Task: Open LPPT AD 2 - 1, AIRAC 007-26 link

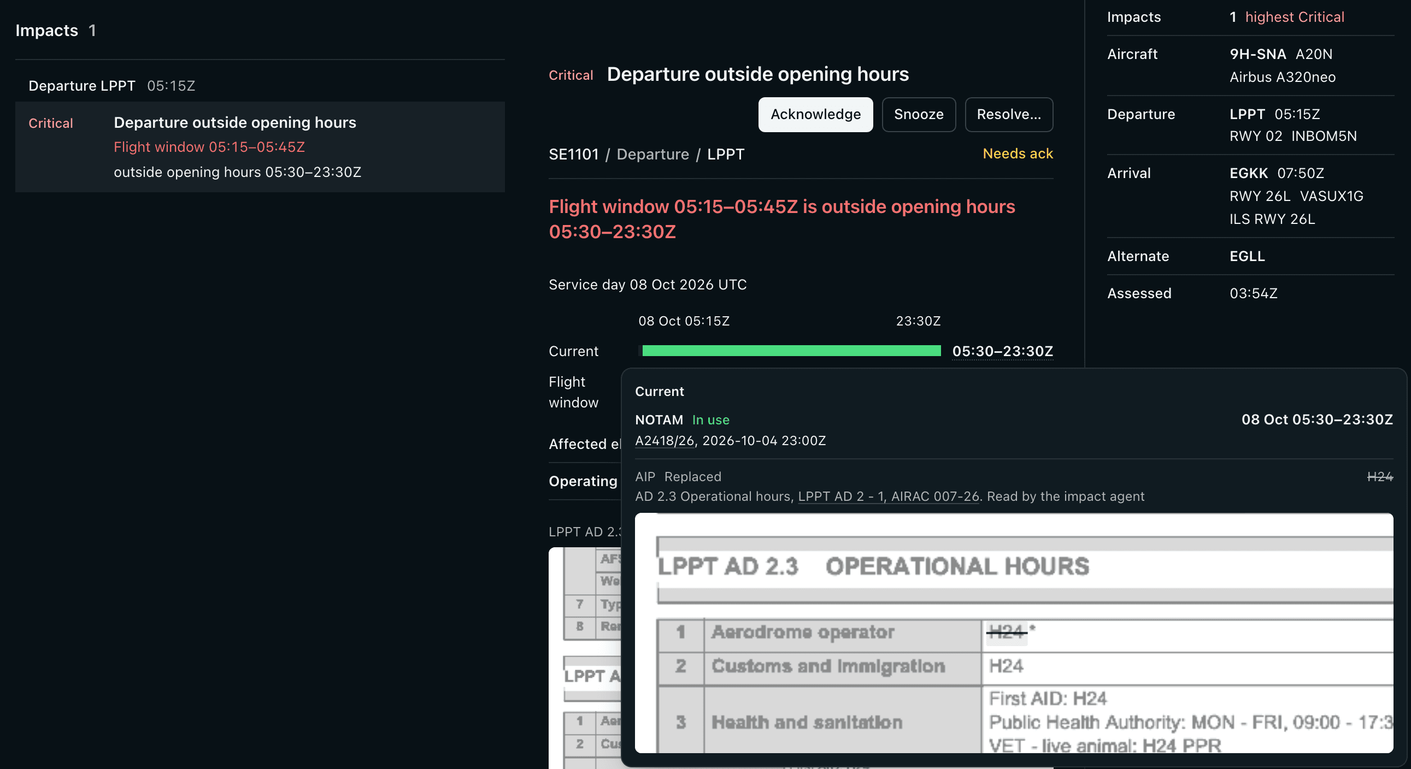Action: pos(889,496)
